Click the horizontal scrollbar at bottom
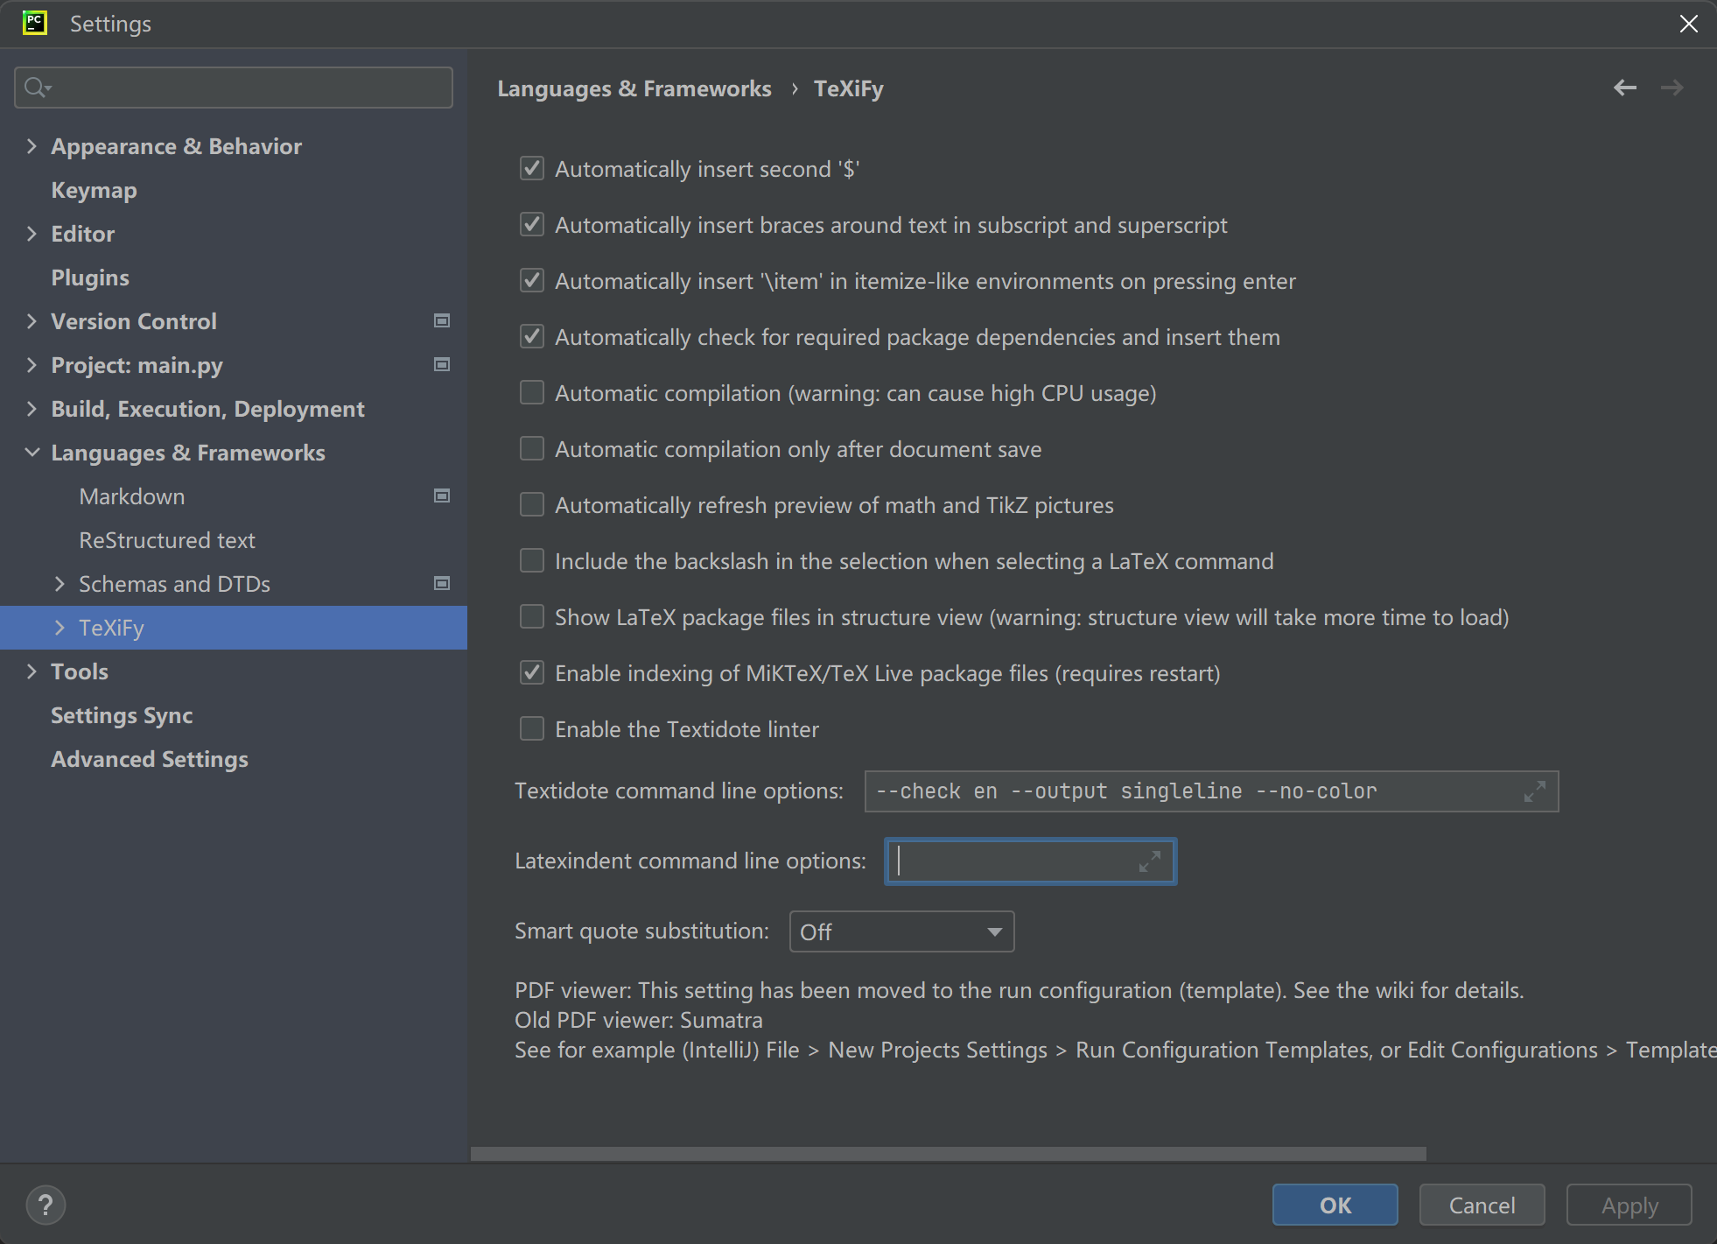The image size is (1717, 1244). 948,1153
